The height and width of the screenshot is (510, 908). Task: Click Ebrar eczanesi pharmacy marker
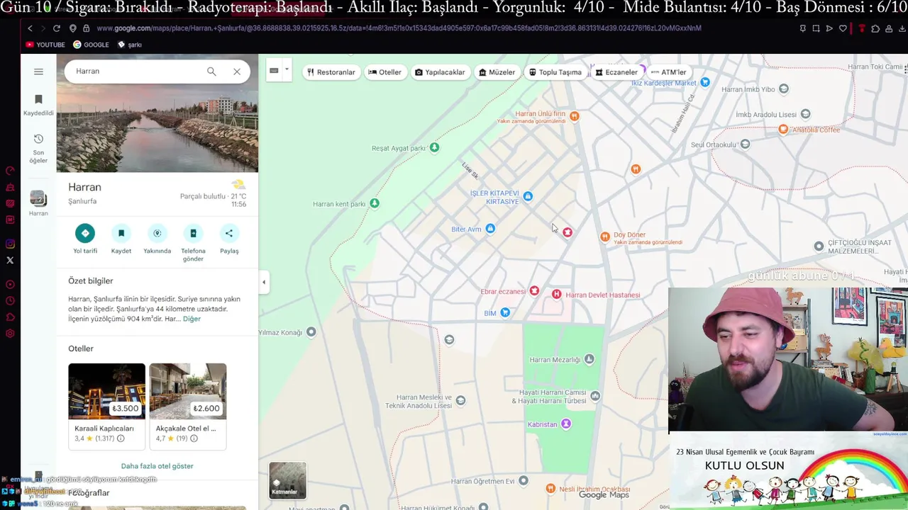click(x=534, y=291)
